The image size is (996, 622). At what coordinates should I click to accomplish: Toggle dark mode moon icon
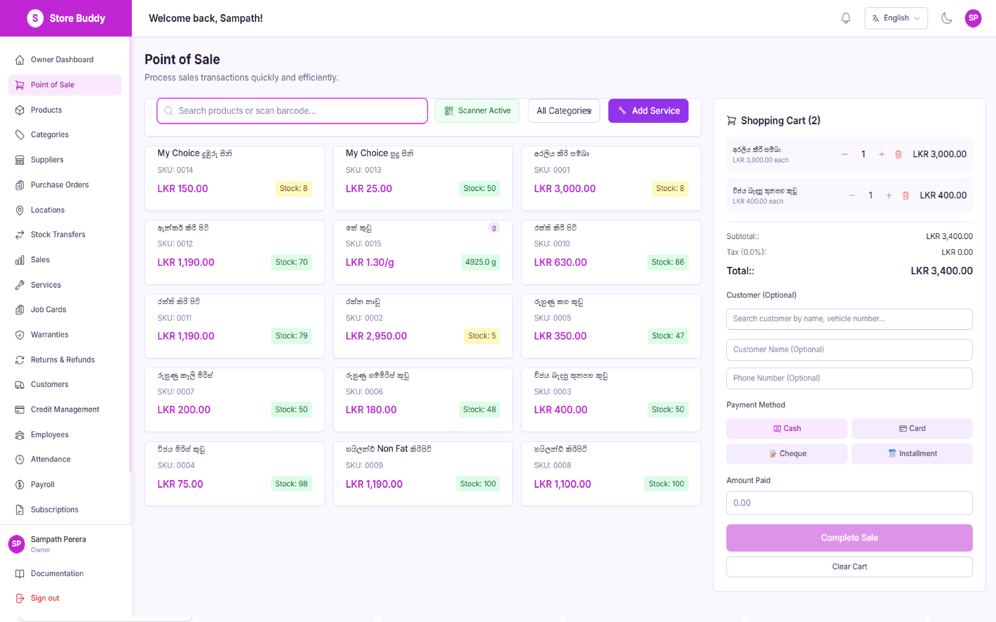947,18
